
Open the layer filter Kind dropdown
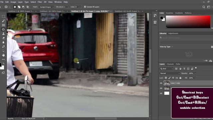click(167, 69)
